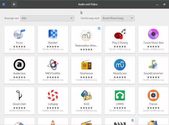Screen dimensions: 169x125
Task: Click the Lollypop name label
Action: point(53,104)
